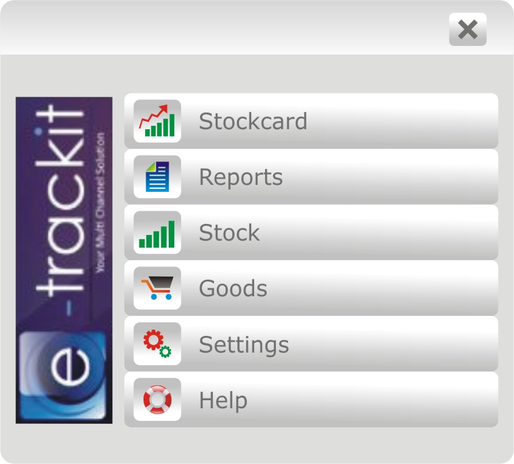Click the blue 'e' logo emblem
This screenshot has height=464, width=514.
coord(63,375)
